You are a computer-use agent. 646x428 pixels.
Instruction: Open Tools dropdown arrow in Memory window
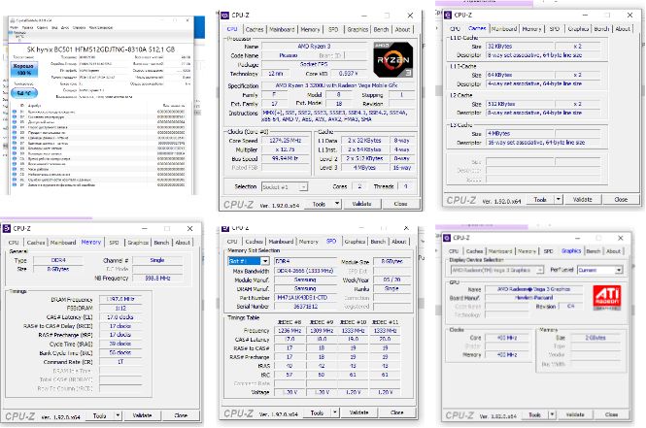pos(118,415)
